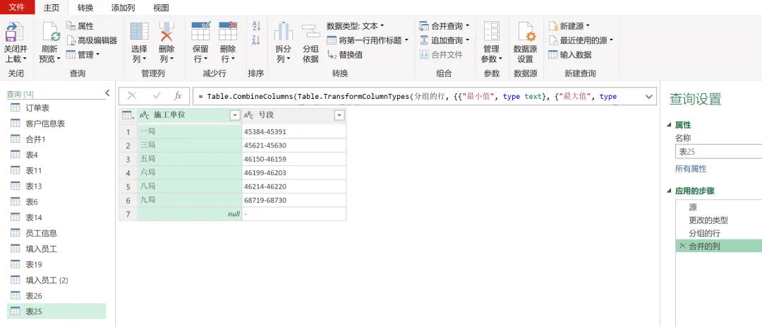
Task: Click the ABC type icon of 号段 column
Action: (x=249, y=115)
